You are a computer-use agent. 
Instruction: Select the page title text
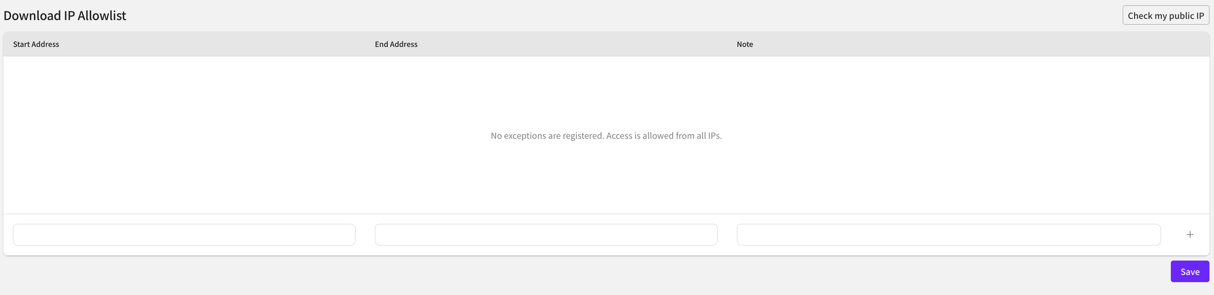pyautogui.click(x=65, y=16)
